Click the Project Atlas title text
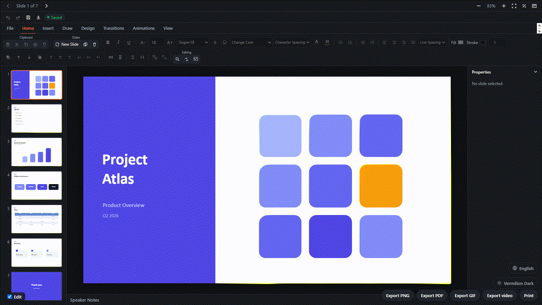 [125, 169]
